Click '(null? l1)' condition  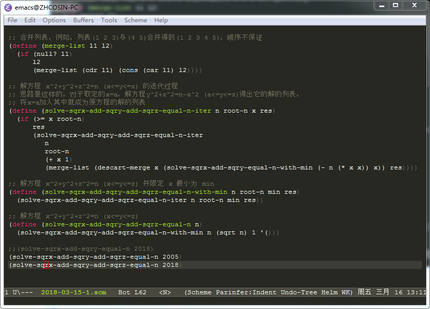click(53, 54)
